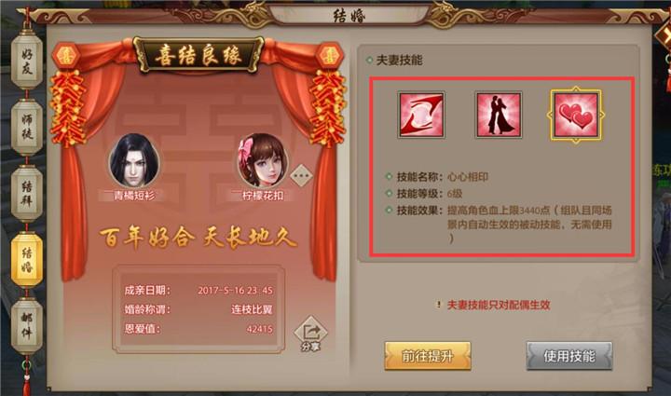Click the exclamation warning icon beside 夫妻技能只对配偶生效
Screen dimensions: 671x396
coord(438,305)
